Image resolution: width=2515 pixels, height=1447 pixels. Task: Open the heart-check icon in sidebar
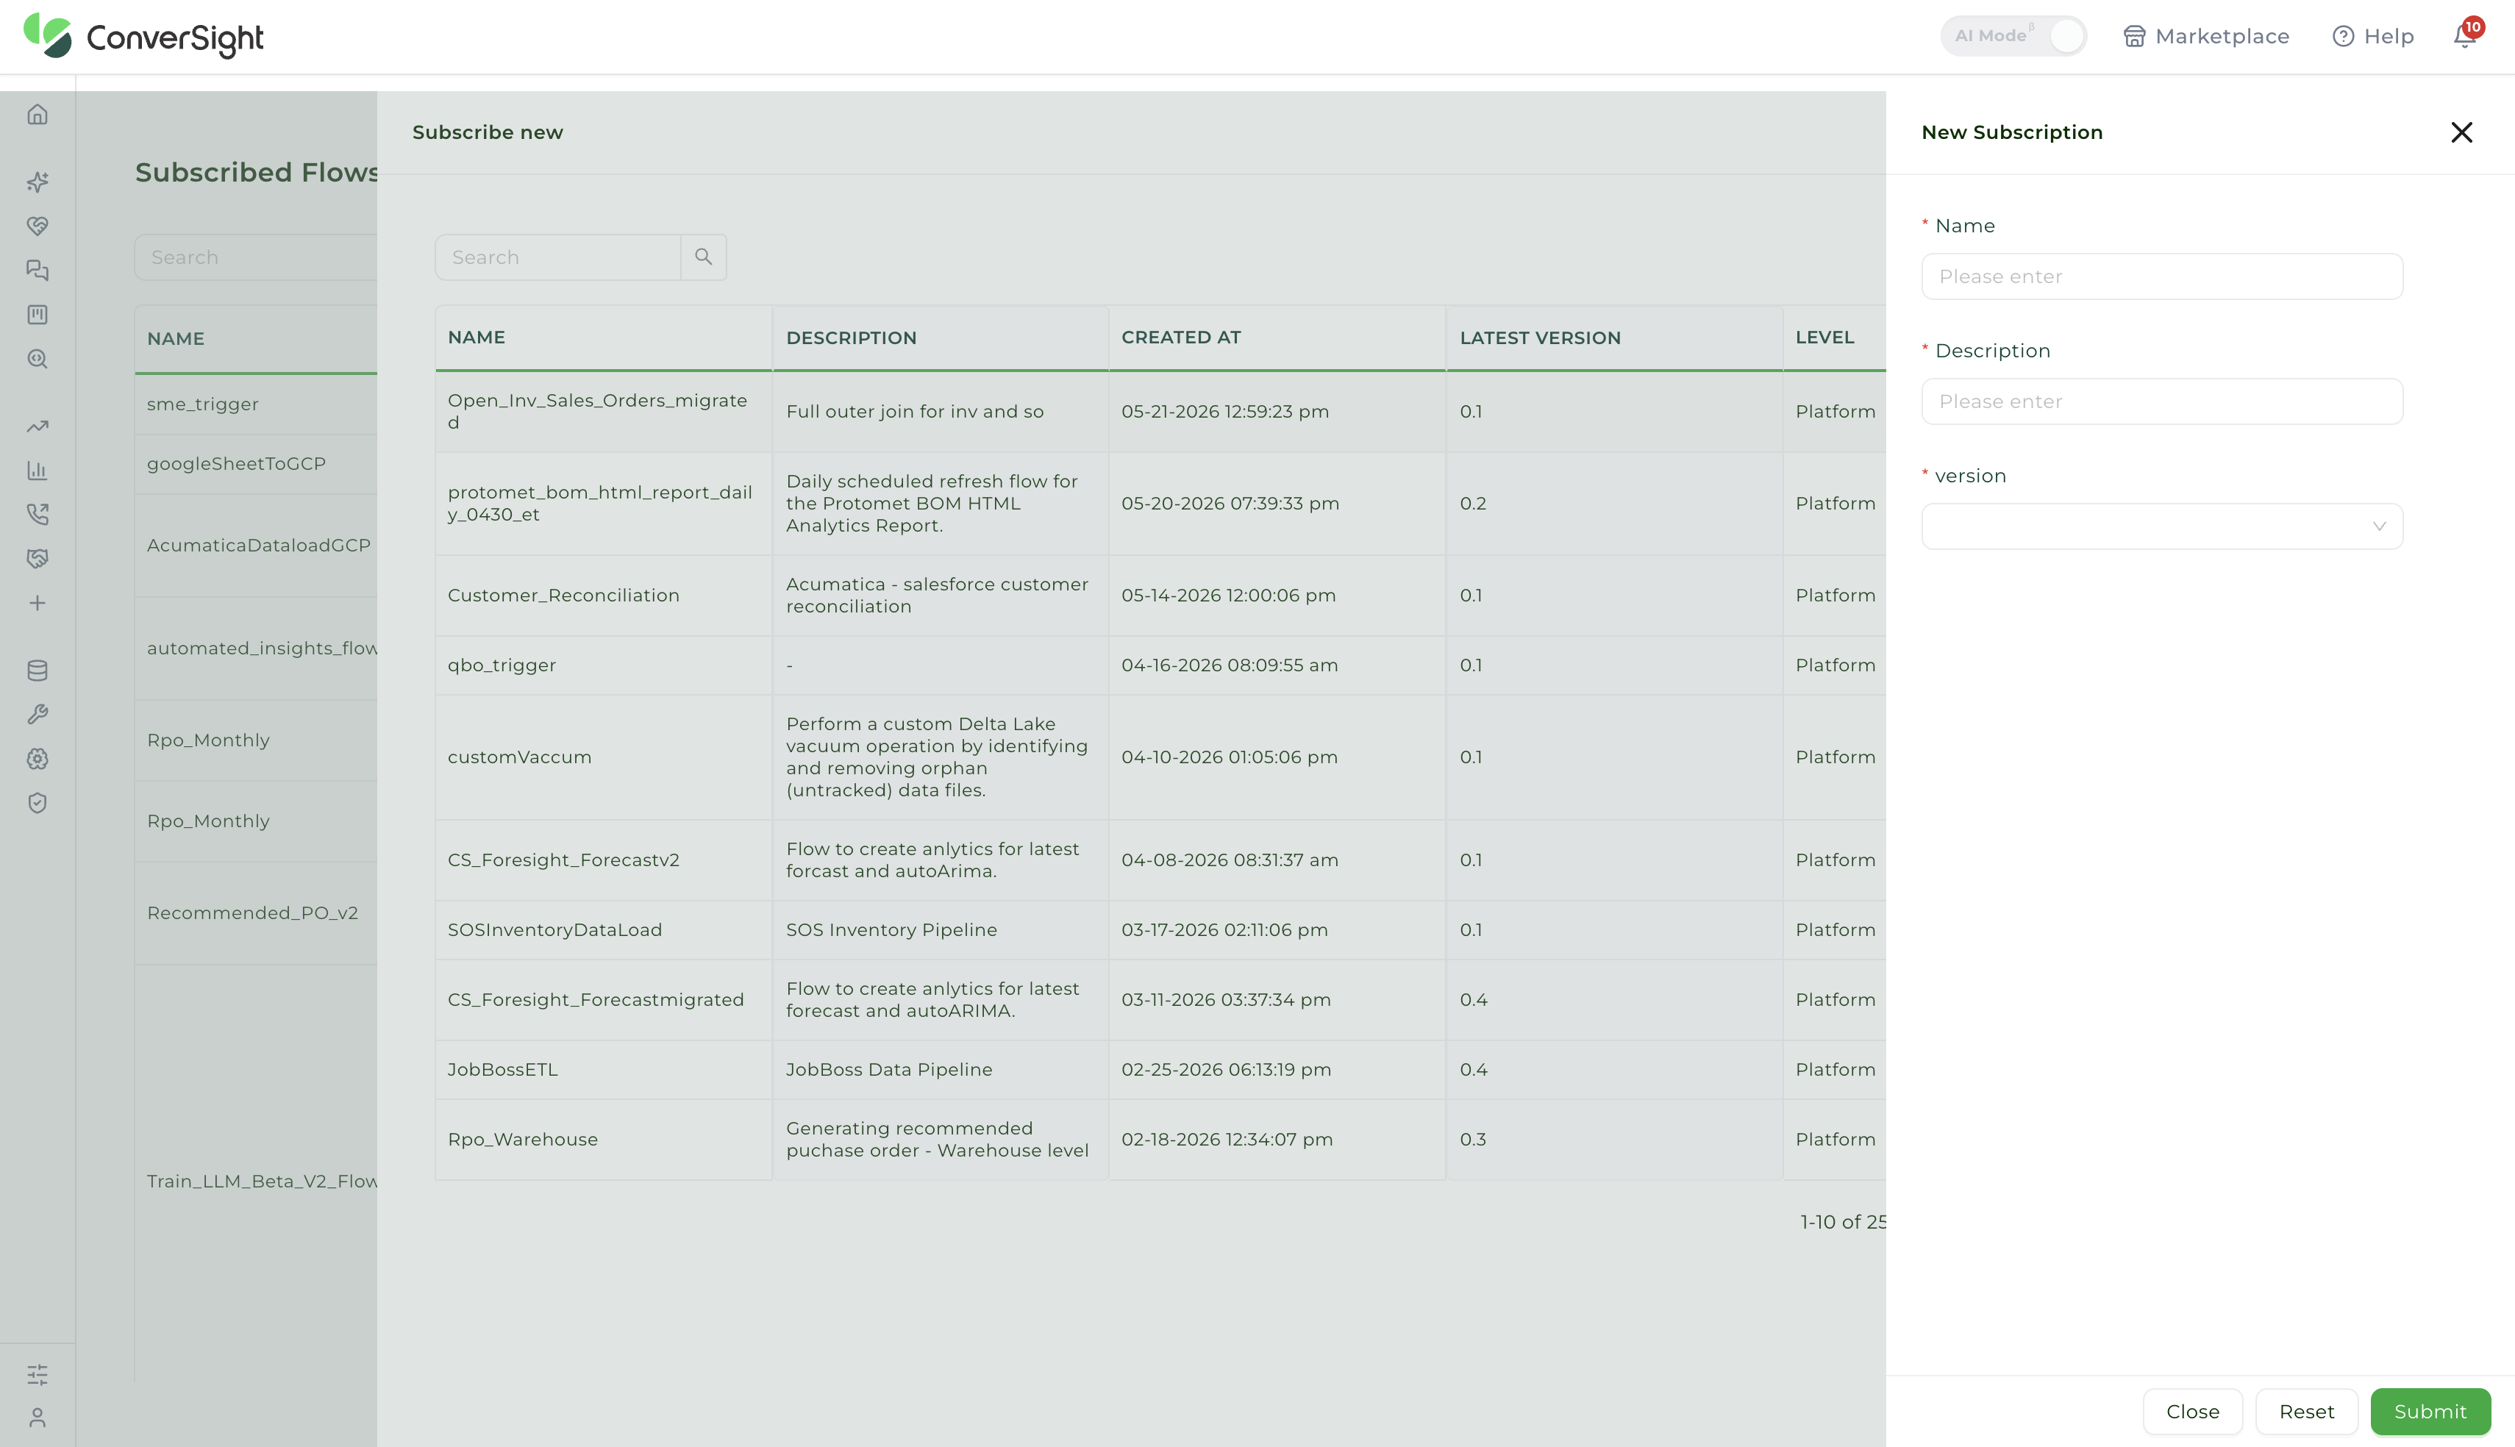[x=38, y=226]
